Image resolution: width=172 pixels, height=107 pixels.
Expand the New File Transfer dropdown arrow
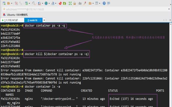(93, 3)
